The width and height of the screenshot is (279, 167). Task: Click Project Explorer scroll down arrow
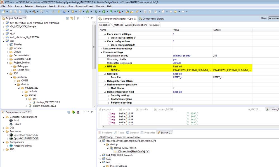[94, 106]
